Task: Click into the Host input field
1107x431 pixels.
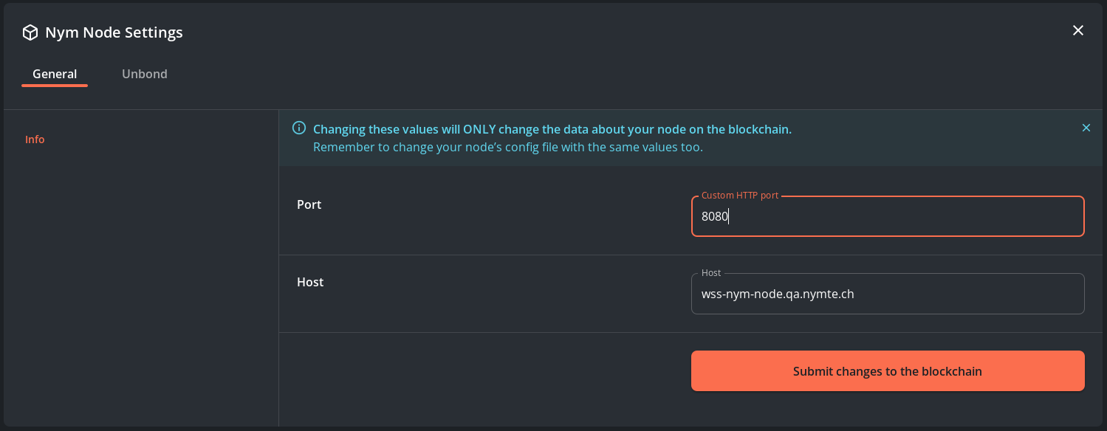Action: pyautogui.click(x=888, y=294)
